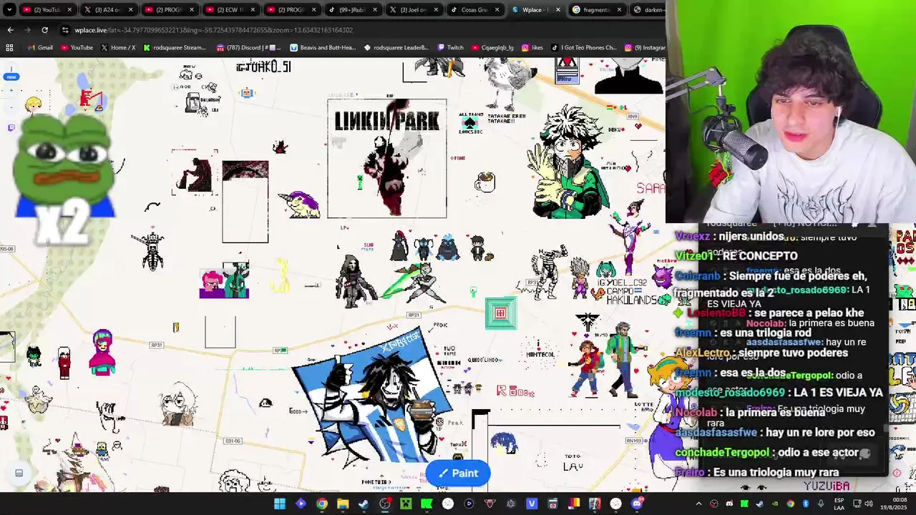Open the Gmail bookmark
This screenshot has width=916, height=515.
(x=39, y=47)
